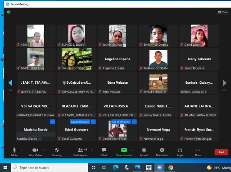Expand share options arrow beside Share Screen

(x=132, y=150)
